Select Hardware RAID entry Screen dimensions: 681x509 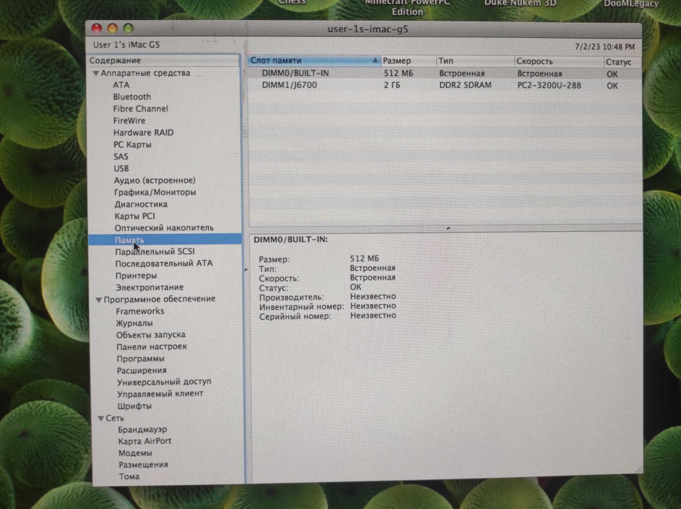click(x=143, y=133)
